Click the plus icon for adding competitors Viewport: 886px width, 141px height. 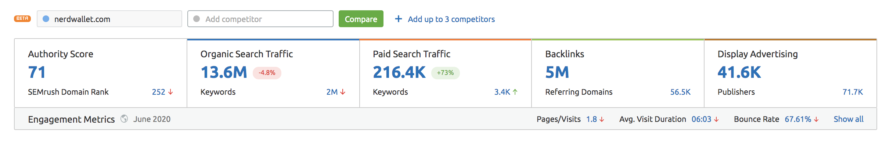[x=398, y=19]
